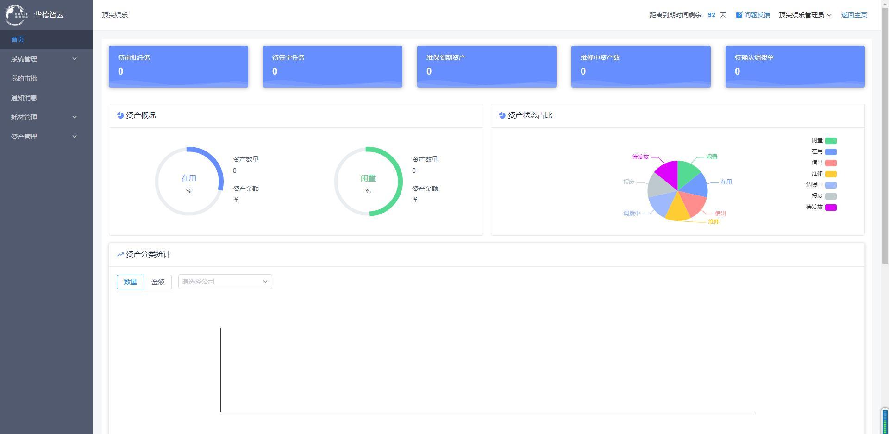Image resolution: width=889 pixels, height=434 pixels.
Task: Expand the 耗材管理 menu
Action: (46, 117)
